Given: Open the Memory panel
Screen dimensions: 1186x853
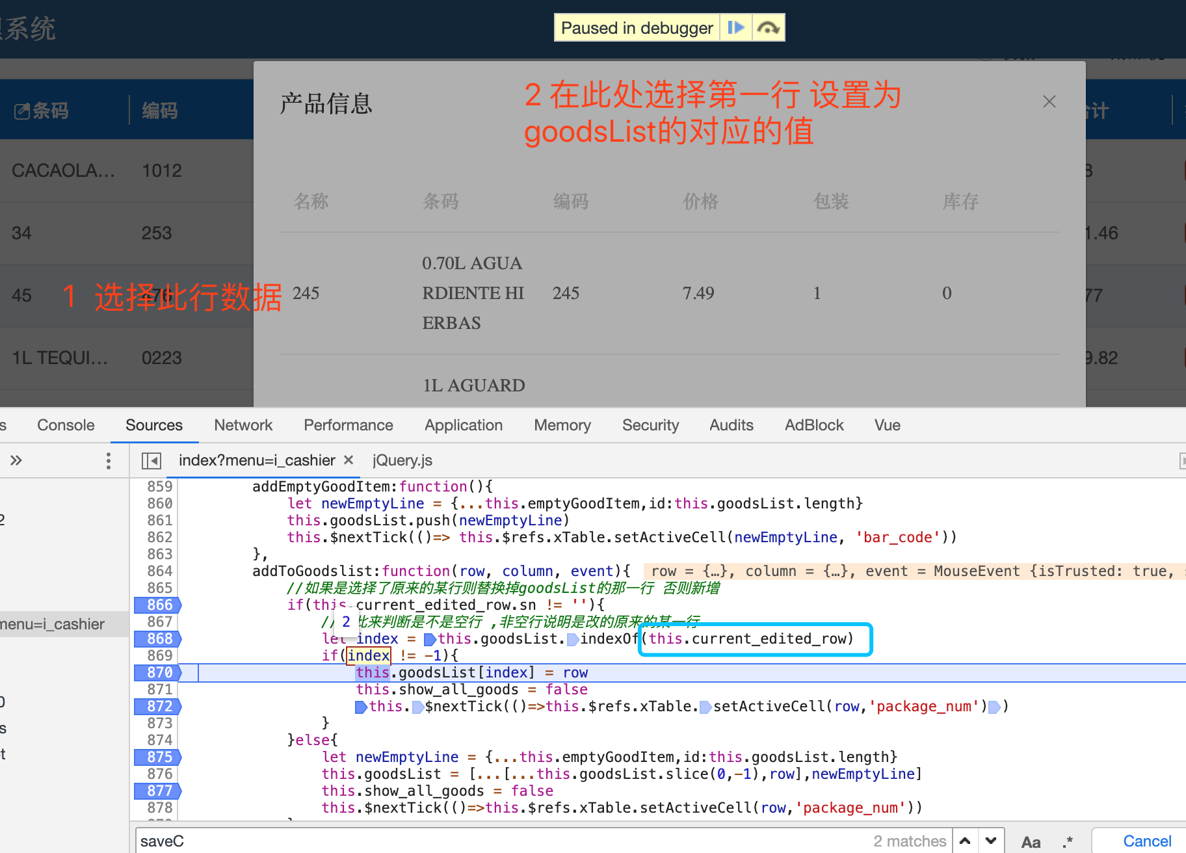Looking at the screenshot, I should [562, 425].
